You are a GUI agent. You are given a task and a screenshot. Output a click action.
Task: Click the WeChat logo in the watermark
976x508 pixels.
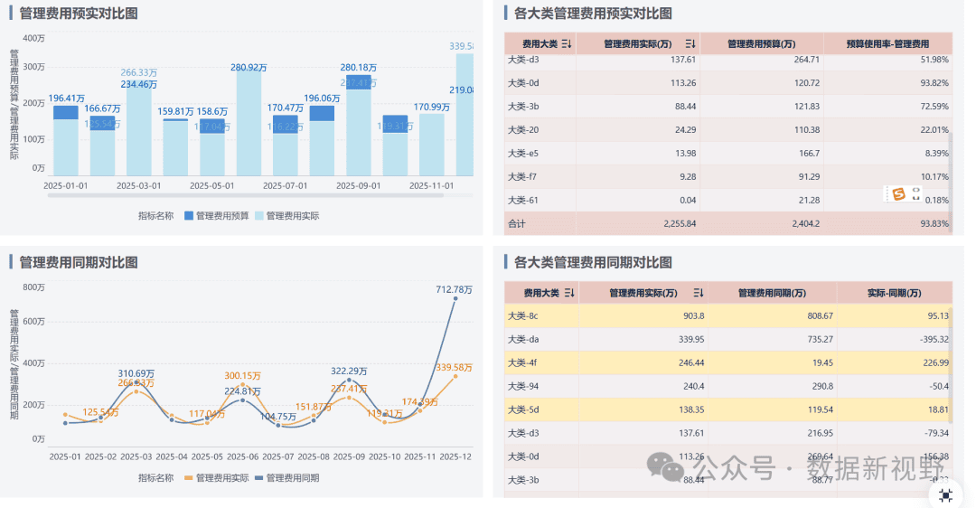coord(665,467)
